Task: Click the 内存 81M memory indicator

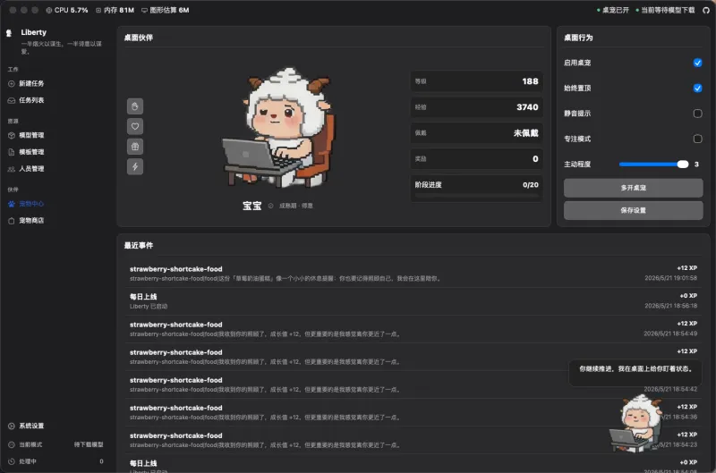Action: point(115,10)
